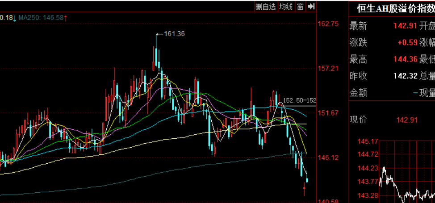This screenshot has height=203, width=435.
Task: Click the 删自选 button
Action: click(266, 7)
